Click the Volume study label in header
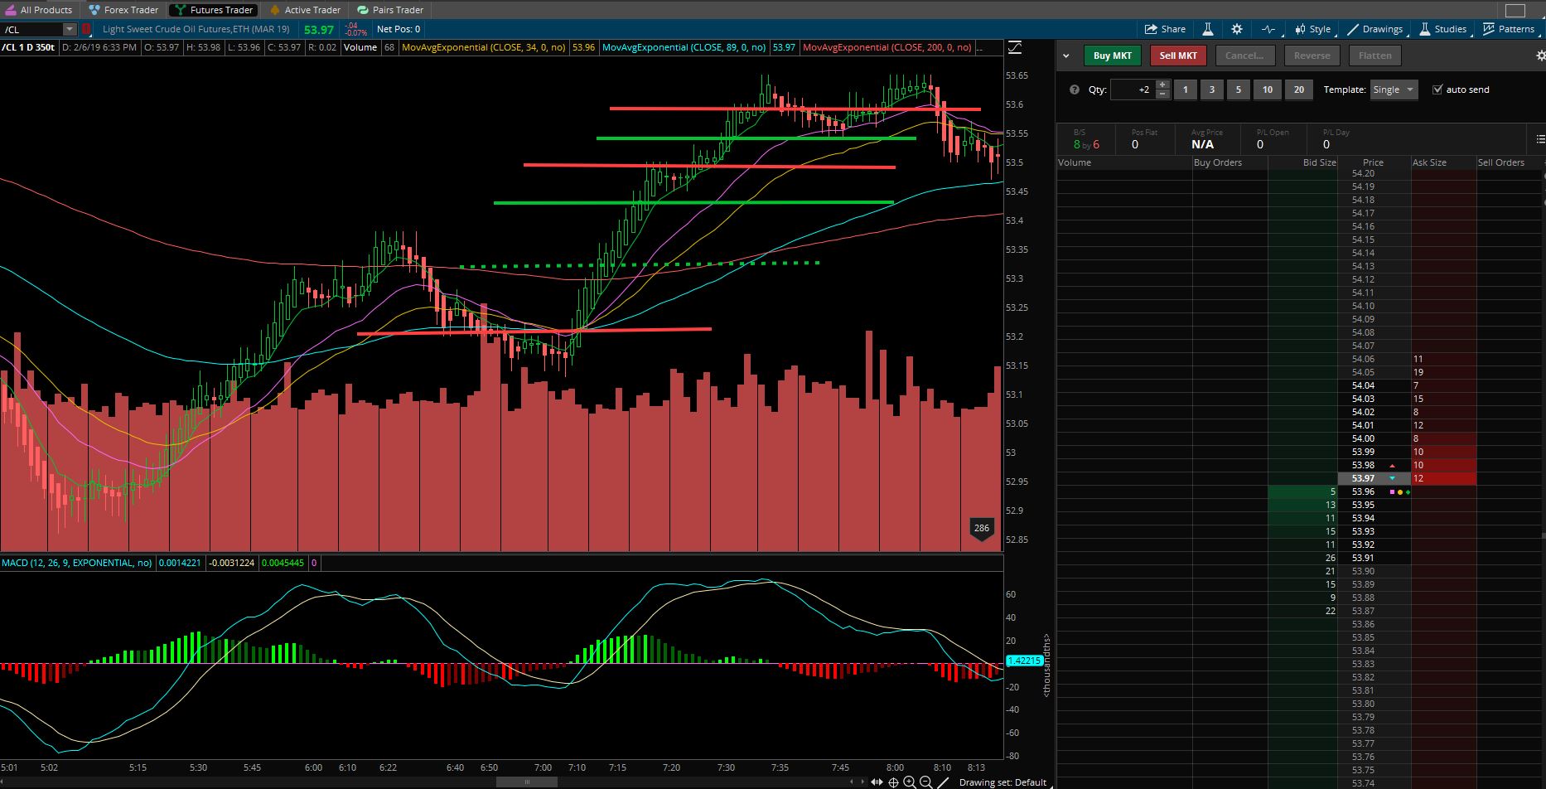The height and width of the screenshot is (789, 1546). click(x=360, y=48)
